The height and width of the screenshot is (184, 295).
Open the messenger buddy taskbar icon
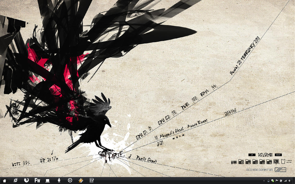pyautogui.click(x=59, y=180)
